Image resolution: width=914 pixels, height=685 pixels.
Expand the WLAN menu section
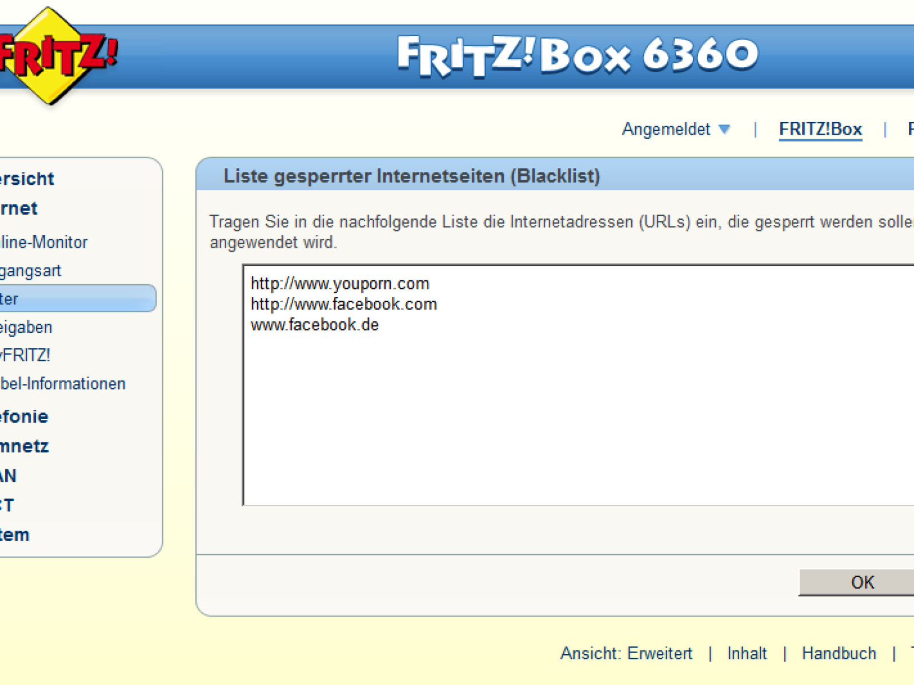tap(9, 476)
